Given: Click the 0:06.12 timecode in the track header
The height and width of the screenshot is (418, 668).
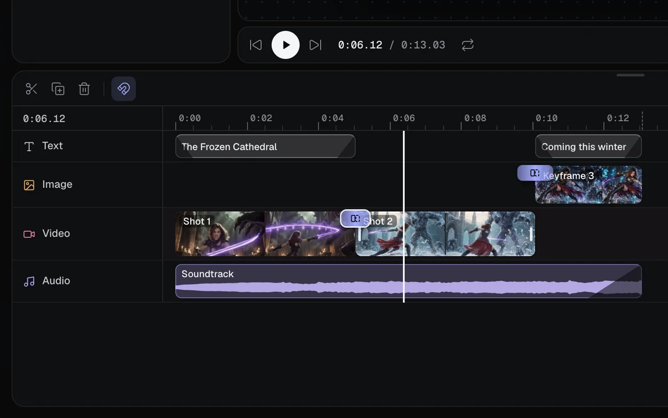Looking at the screenshot, I should point(44,119).
